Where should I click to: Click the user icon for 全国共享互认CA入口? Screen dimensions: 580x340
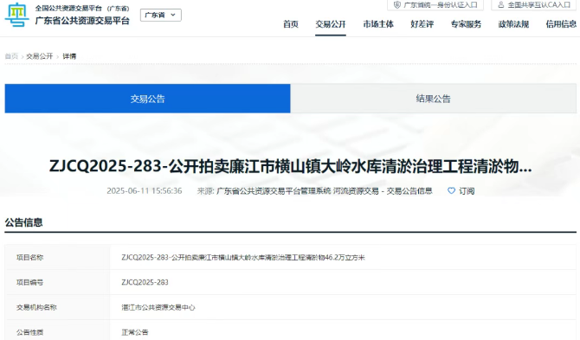(x=501, y=5)
